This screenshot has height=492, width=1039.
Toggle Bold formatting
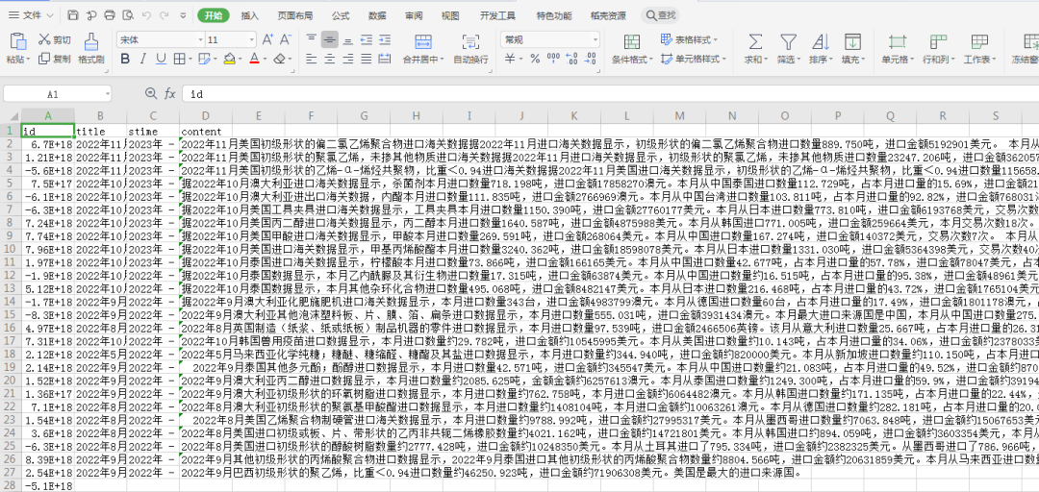coord(124,59)
